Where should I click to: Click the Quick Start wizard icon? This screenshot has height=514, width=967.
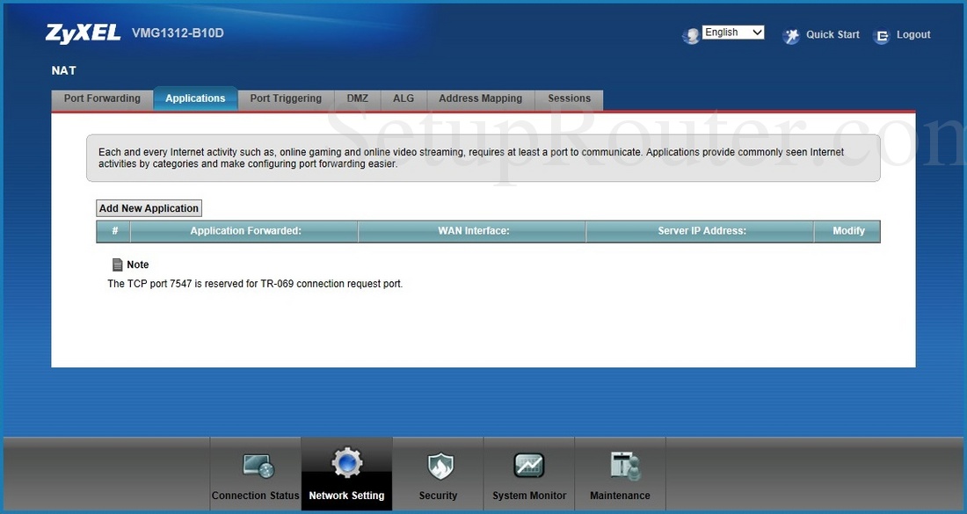click(790, 35)
